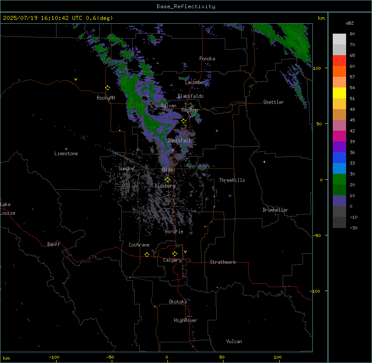Screen dimensions: 372x363
Task: Select the caret marker left of Strathmore
Action: (189, 261)
